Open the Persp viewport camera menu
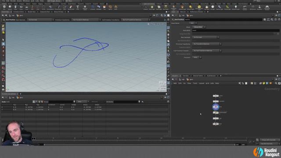281x158 pixels. (153, 24)
